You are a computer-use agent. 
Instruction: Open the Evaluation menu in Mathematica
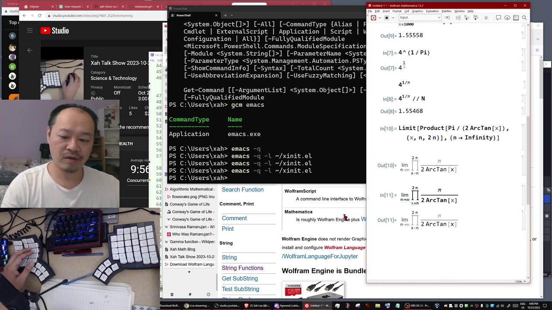pyautogui.click(x=432, y=11)
